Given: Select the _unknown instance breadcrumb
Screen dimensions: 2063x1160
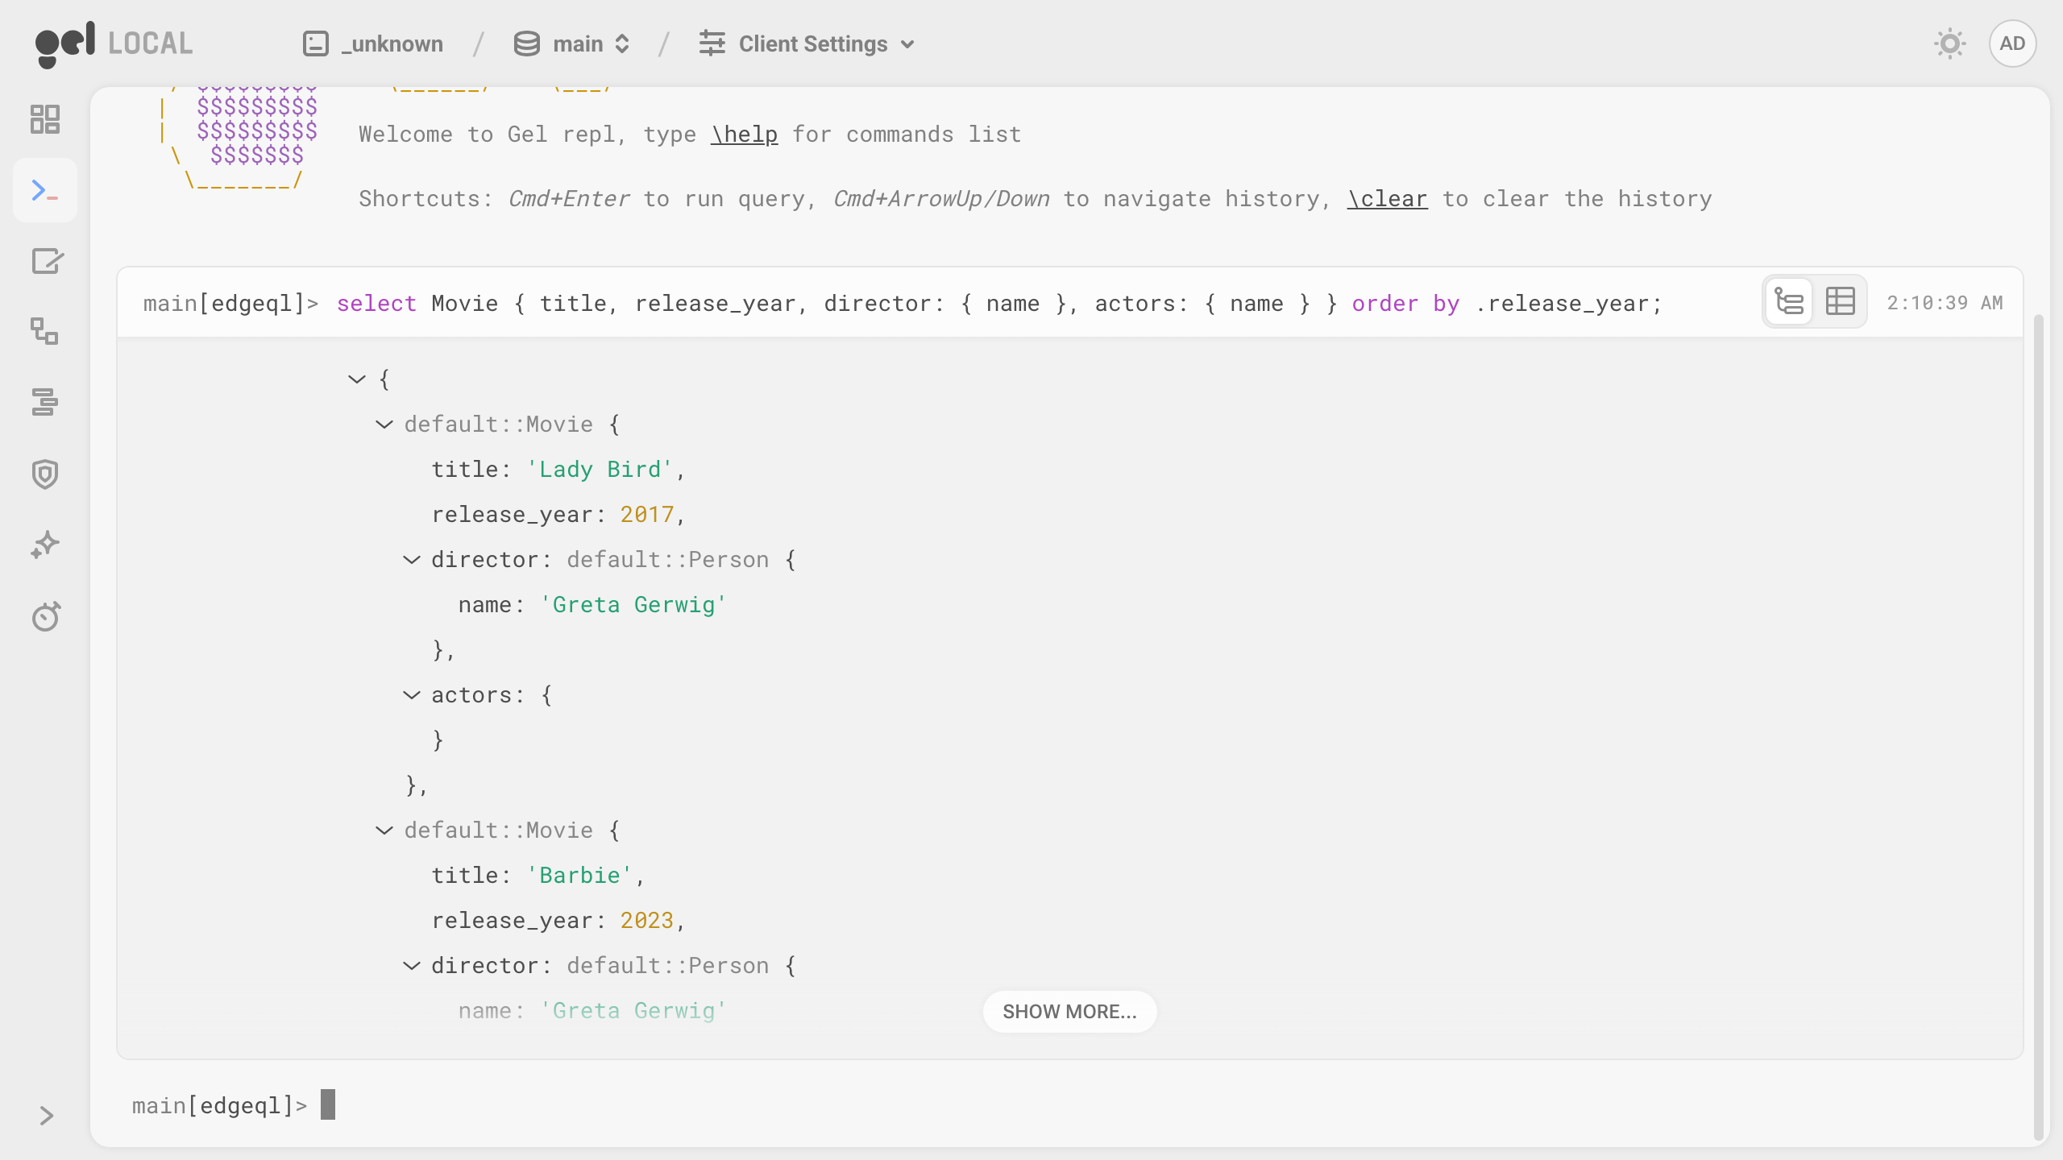Looking at the screenshot, I should tap(373, 43).
